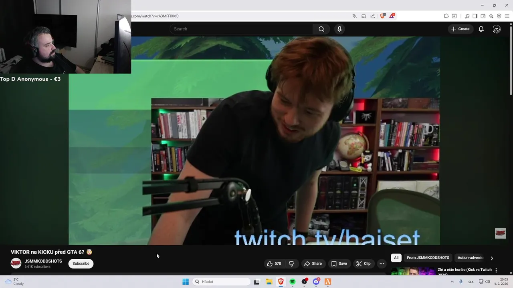Image resolution: width=513 pixels, height=288 pixels.
Task: Open the more actions three-dot menu
Action: click(x=382, y=264)
